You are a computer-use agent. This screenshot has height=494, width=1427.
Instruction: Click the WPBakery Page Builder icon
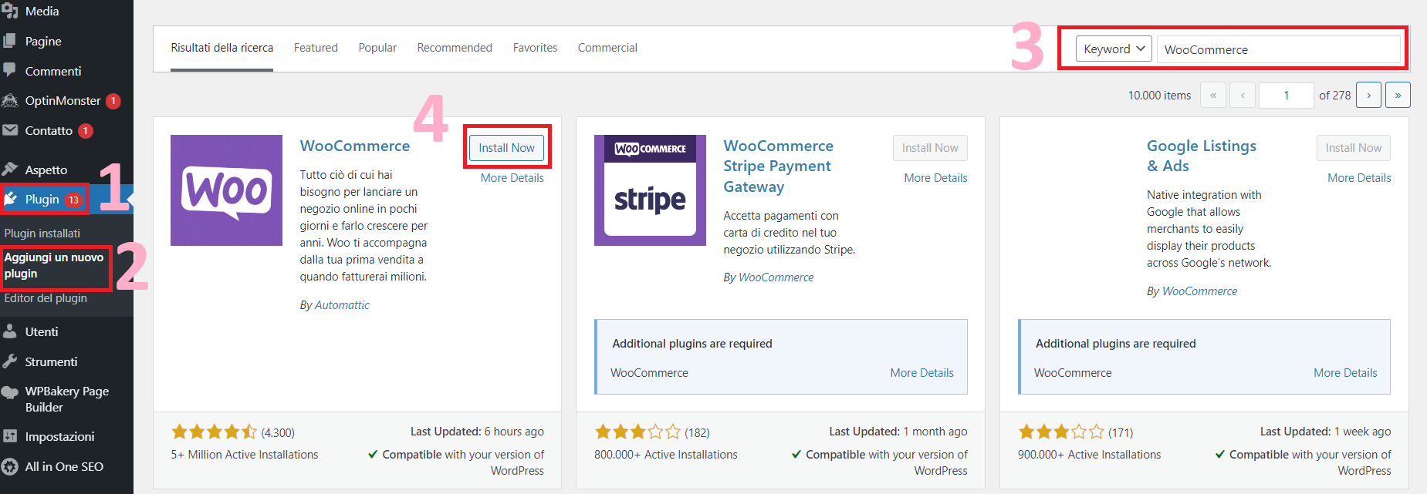[x=9, y=392]
